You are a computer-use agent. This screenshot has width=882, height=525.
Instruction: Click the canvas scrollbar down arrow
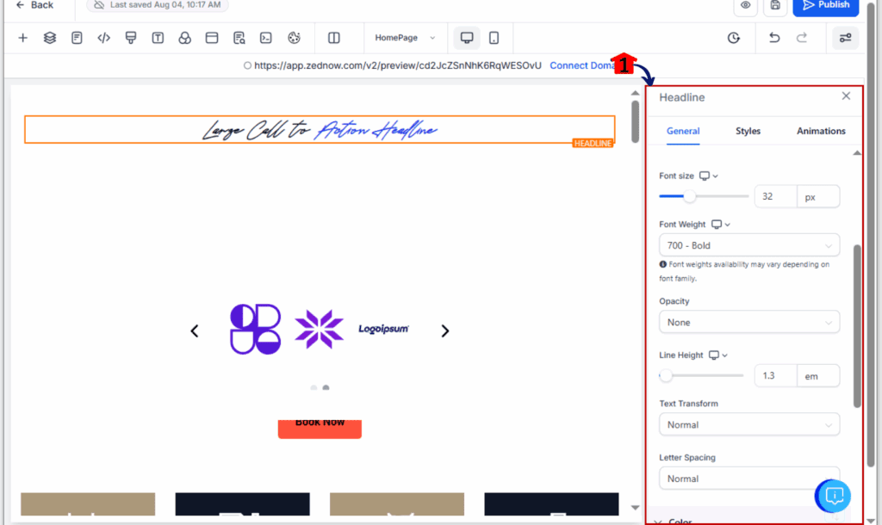click(x=635, y=508)
